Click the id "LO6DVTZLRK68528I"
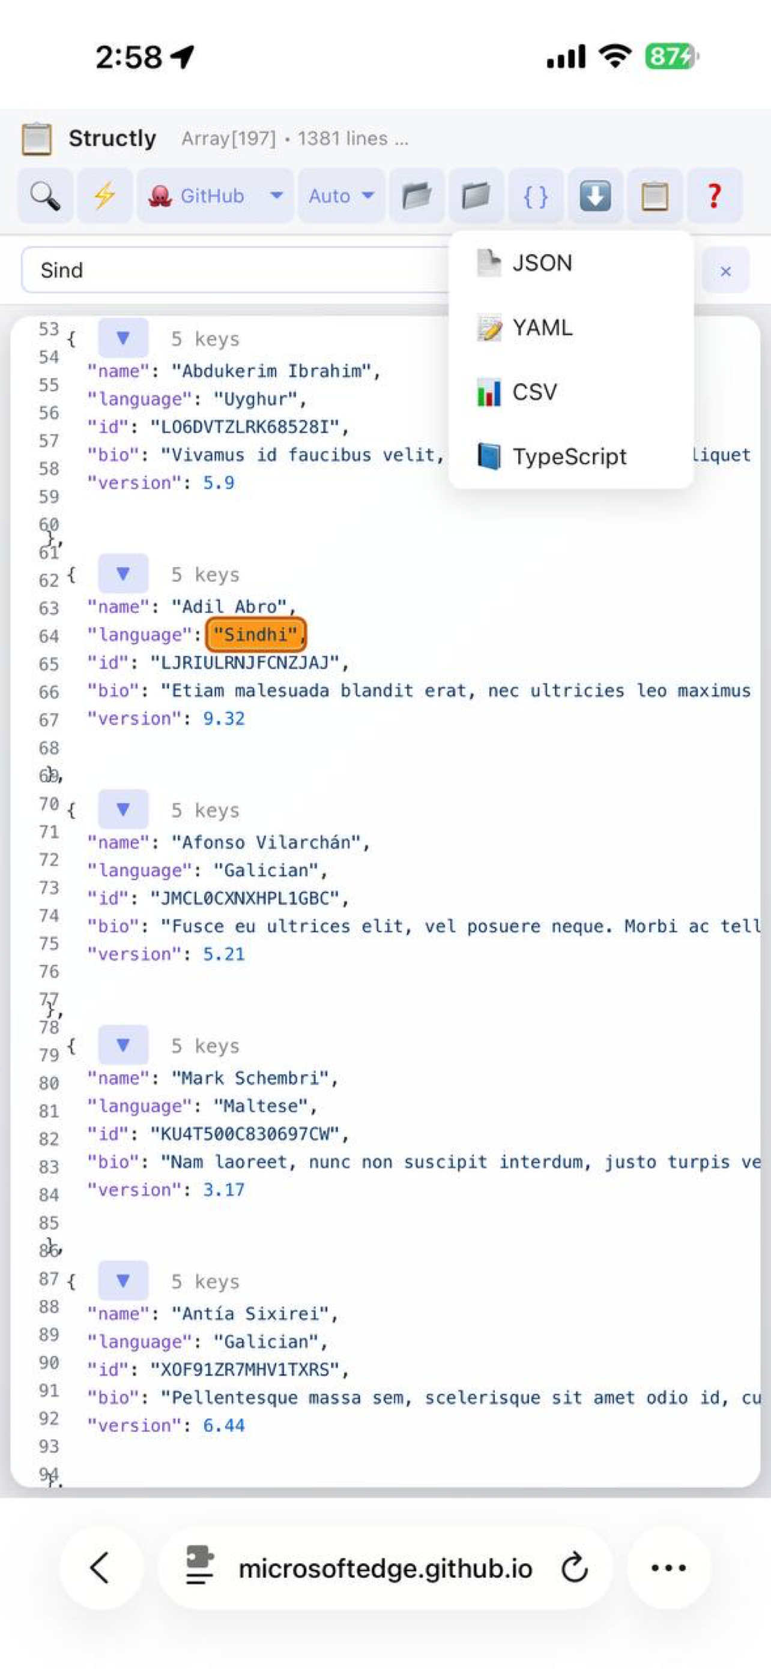The width and height of the screenshot is (771, 1669). [x=245, y=427]
